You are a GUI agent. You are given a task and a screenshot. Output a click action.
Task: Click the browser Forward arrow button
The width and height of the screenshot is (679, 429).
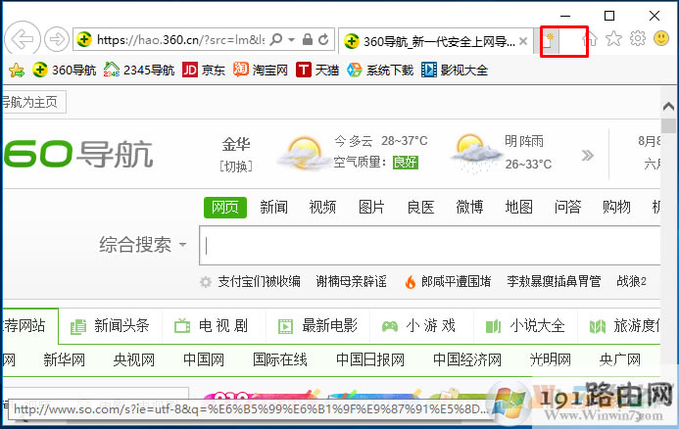coord(57,39)
